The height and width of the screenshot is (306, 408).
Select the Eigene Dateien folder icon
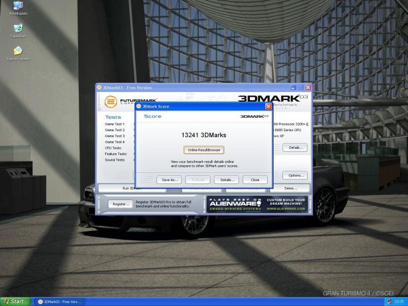point(18,53)
